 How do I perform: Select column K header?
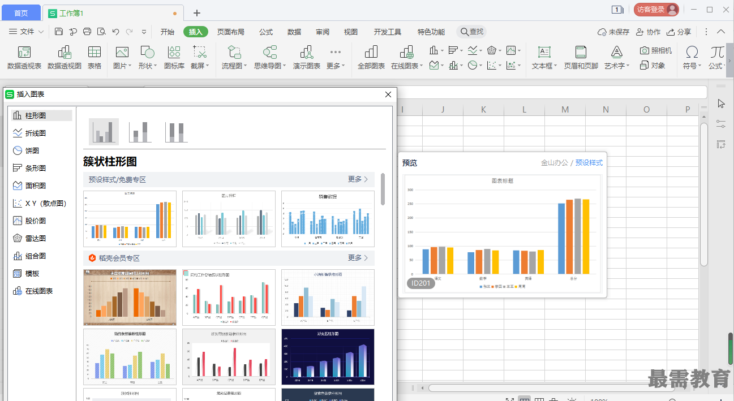tap(483, 109)
